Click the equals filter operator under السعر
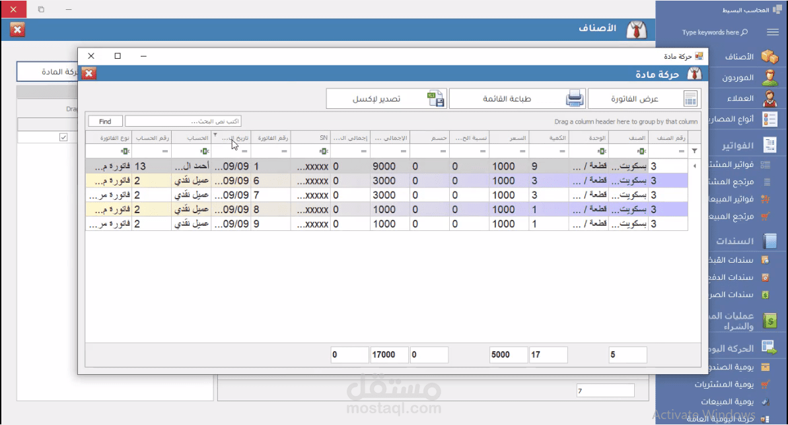Screen dimensions: 788x425 (x=522, y=151)
